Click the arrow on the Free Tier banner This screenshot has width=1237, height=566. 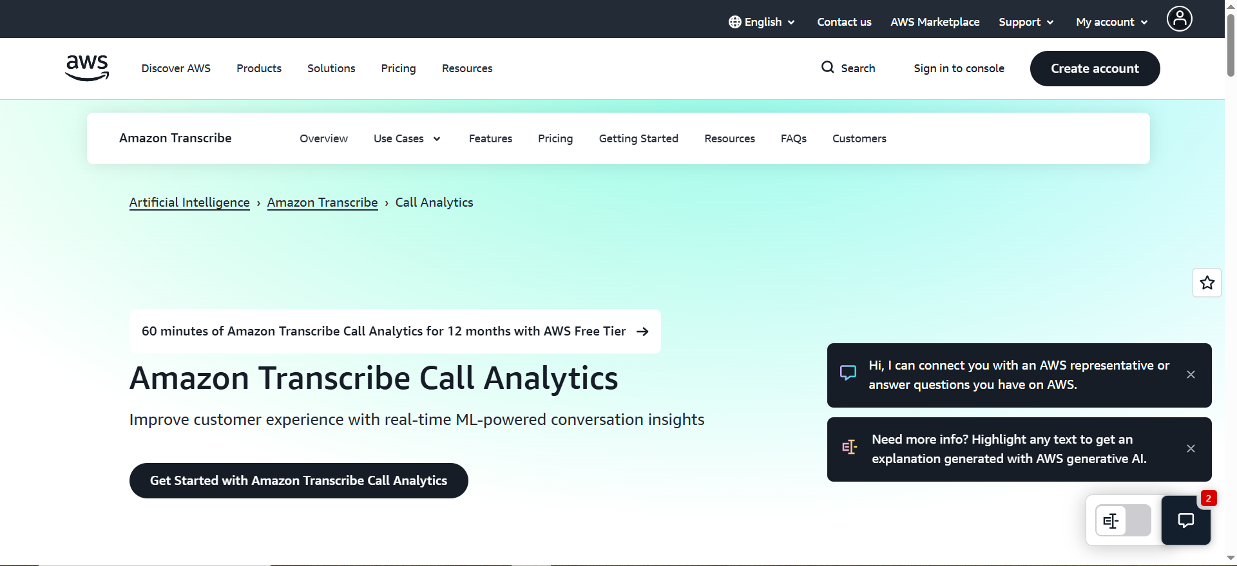pyautogui.click(x=642, y=331)
